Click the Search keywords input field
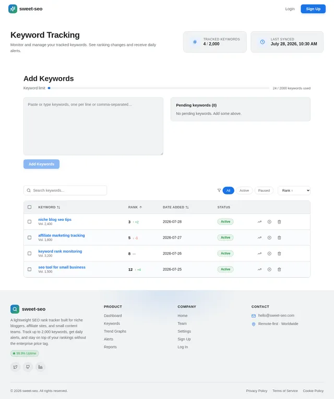Screen dimensions: 334x399 point(65,190)
